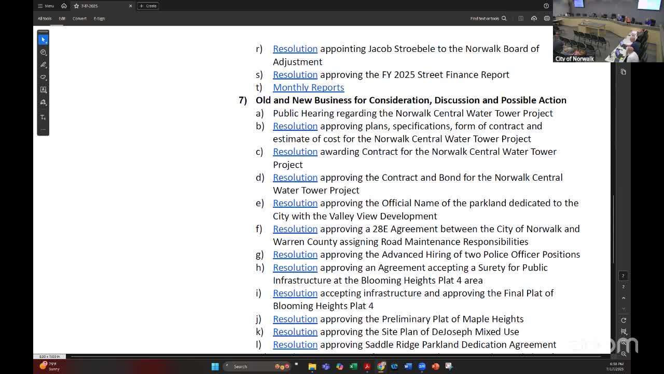The image size is (664, 374).
Task: Select the freehand draw loop tool
Action: coord(43,77)
